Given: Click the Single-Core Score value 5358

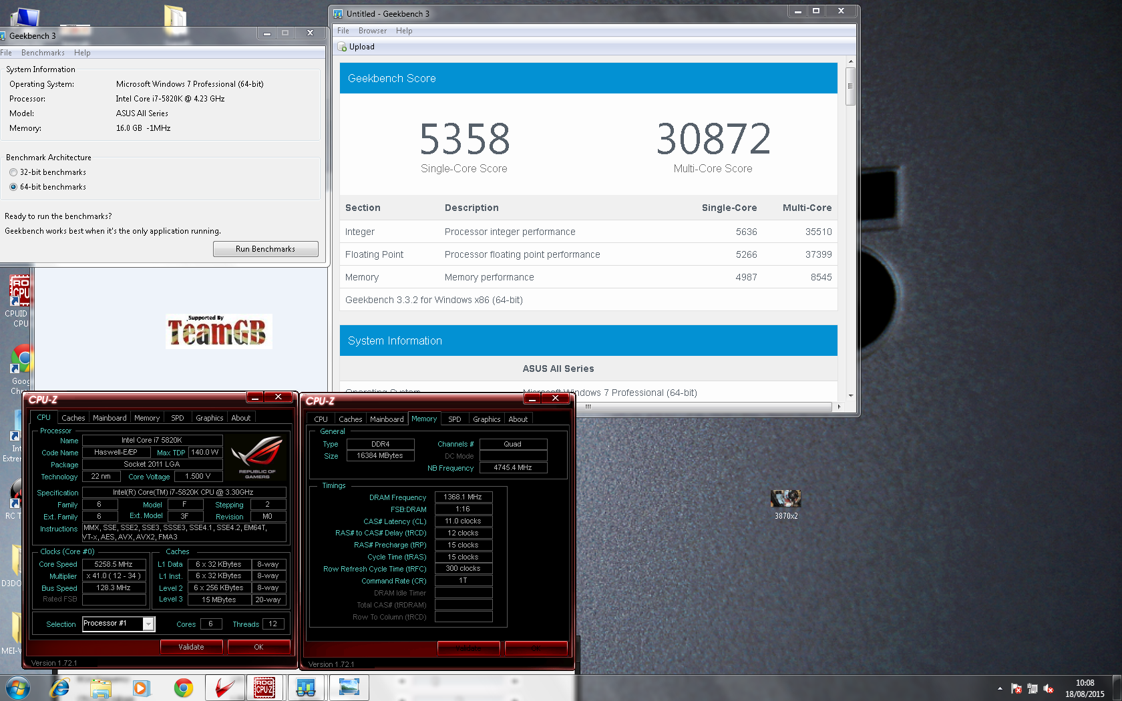Looking at the screenshot, I should 465,140.
